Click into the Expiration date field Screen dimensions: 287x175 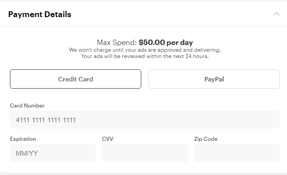[53, 153]
